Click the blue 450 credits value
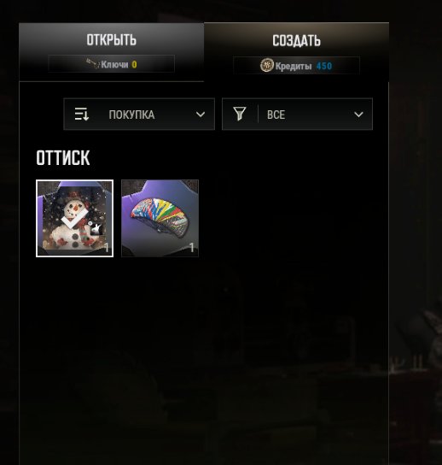 coord(324,66)
